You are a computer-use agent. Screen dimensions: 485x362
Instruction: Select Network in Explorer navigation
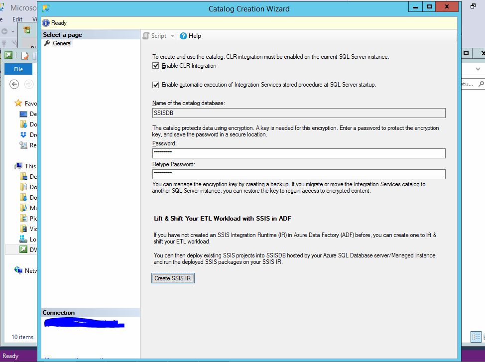tap(26, 270)
